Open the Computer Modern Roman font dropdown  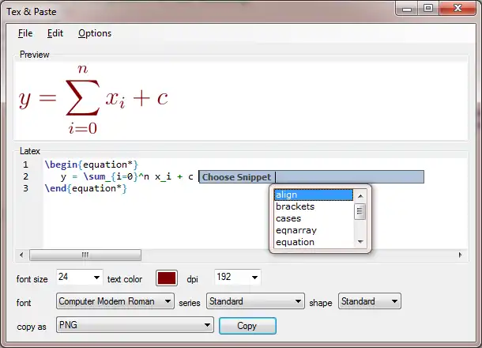click(x=115, y=301)
